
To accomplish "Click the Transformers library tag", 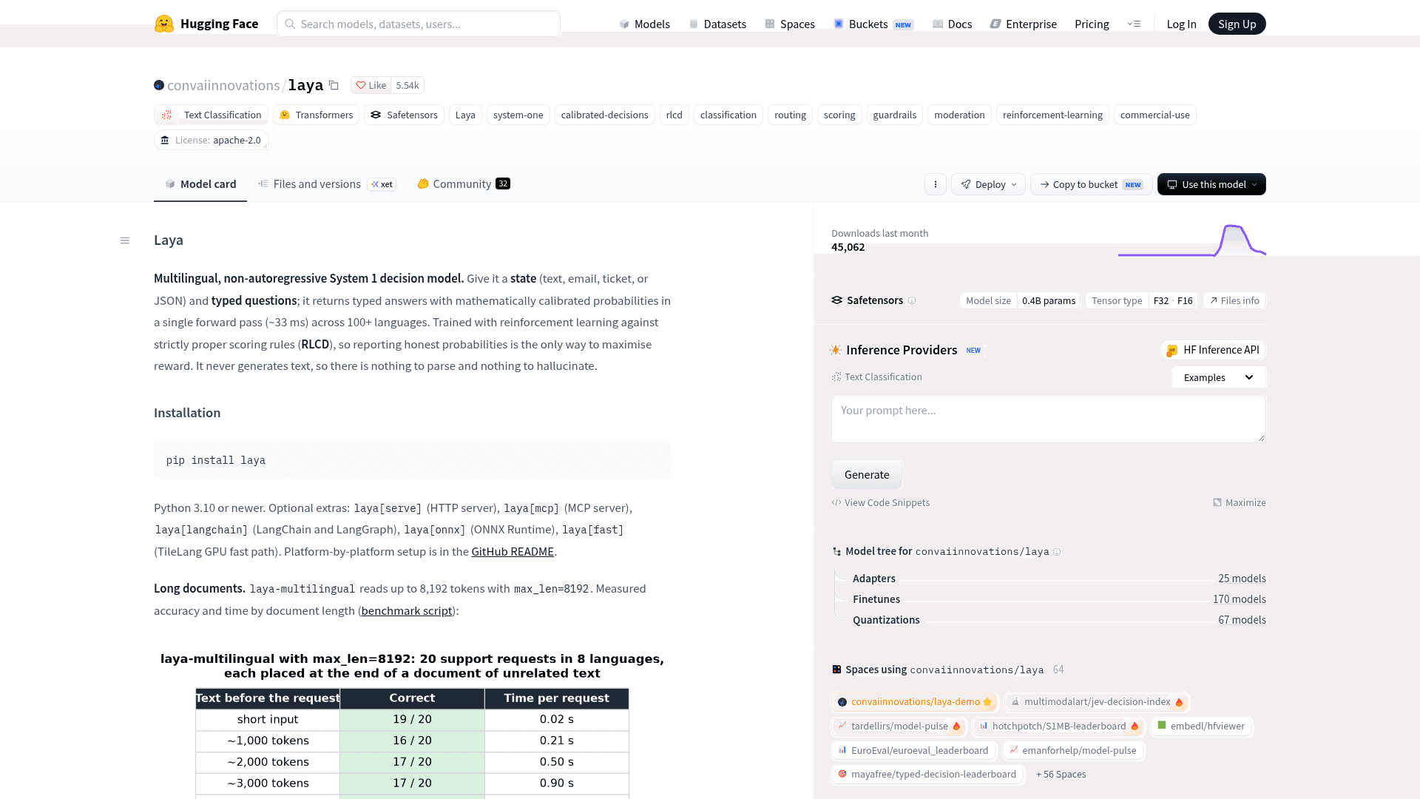I will [316, 115].
